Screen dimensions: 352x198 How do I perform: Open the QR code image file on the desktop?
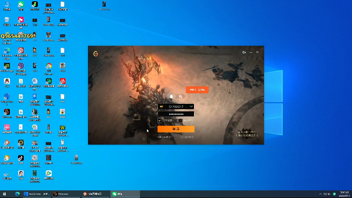[35, 161]
